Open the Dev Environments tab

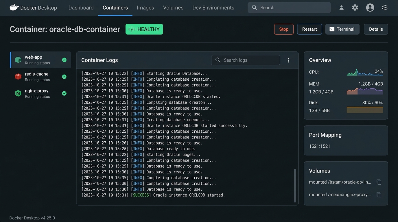213,8
